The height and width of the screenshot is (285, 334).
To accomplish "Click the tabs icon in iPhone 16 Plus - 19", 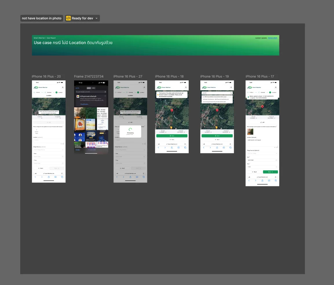I will click(230, 147).
